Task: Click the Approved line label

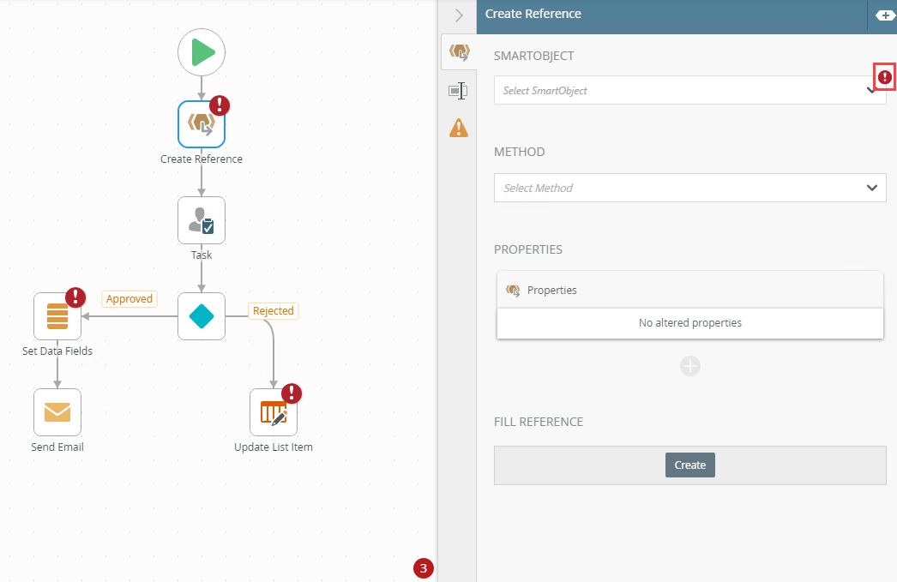Action: 129,299
